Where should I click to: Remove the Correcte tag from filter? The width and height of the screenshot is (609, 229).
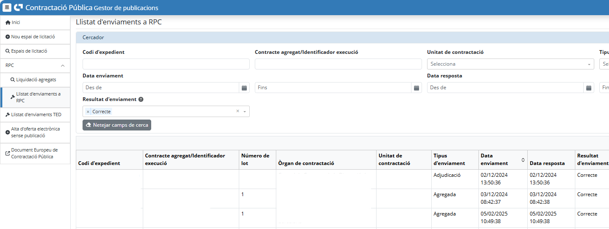tap(88, 112)
